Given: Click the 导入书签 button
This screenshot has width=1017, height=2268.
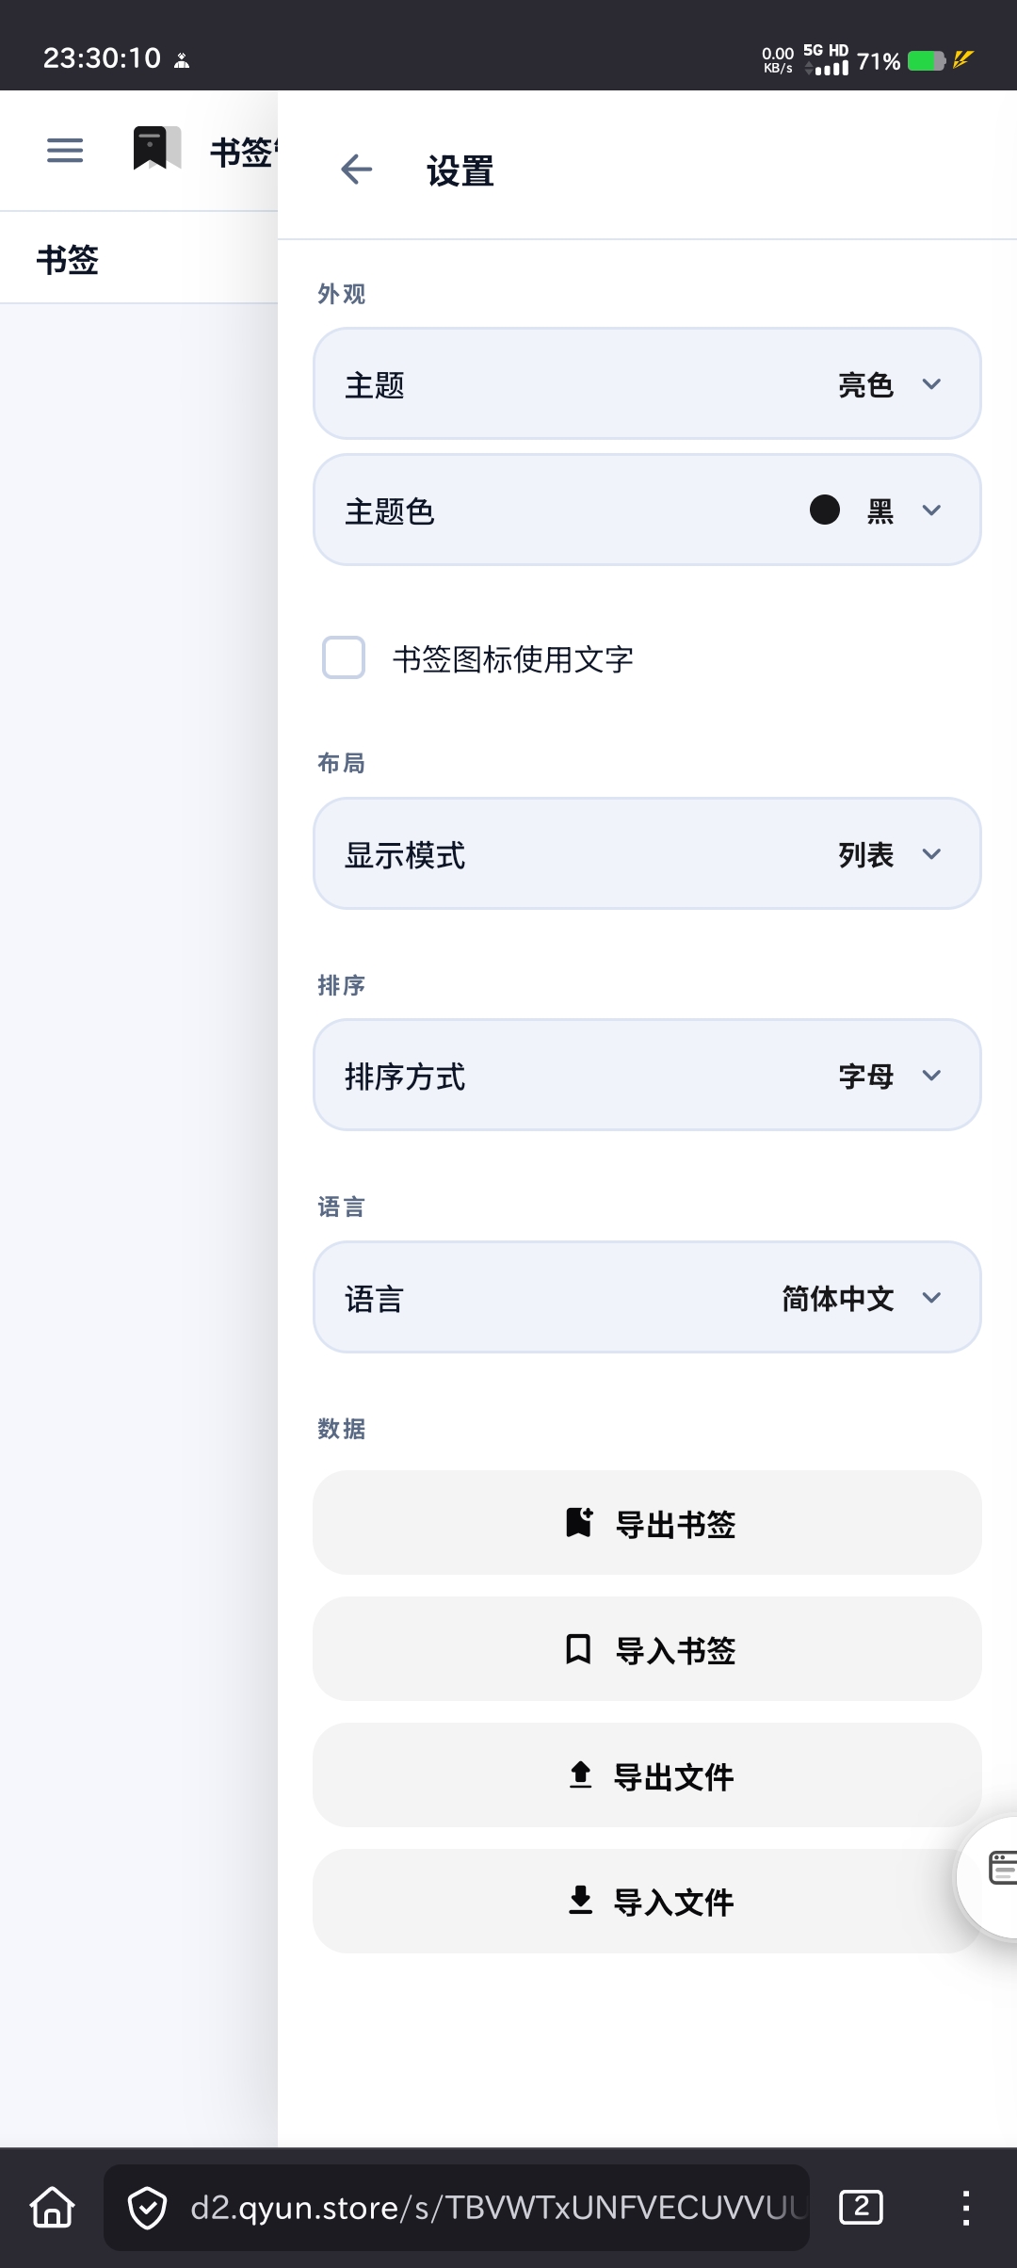Looking at the screenshot, I should tap(647, 1649).
